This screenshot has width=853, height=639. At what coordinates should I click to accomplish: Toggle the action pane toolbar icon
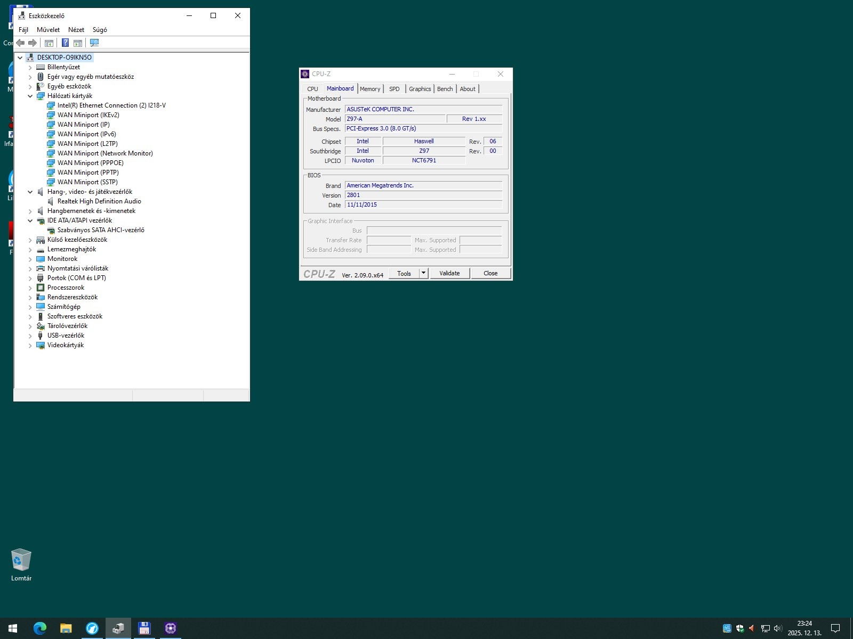pos(78,43)
